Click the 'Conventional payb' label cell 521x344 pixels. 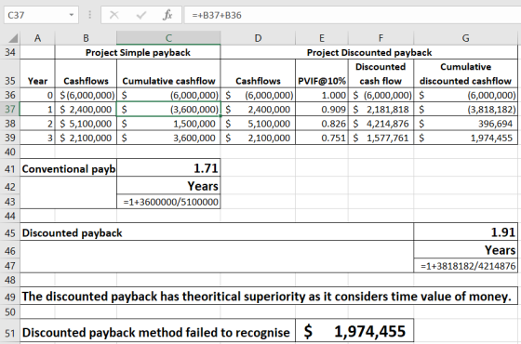[69, 168]
